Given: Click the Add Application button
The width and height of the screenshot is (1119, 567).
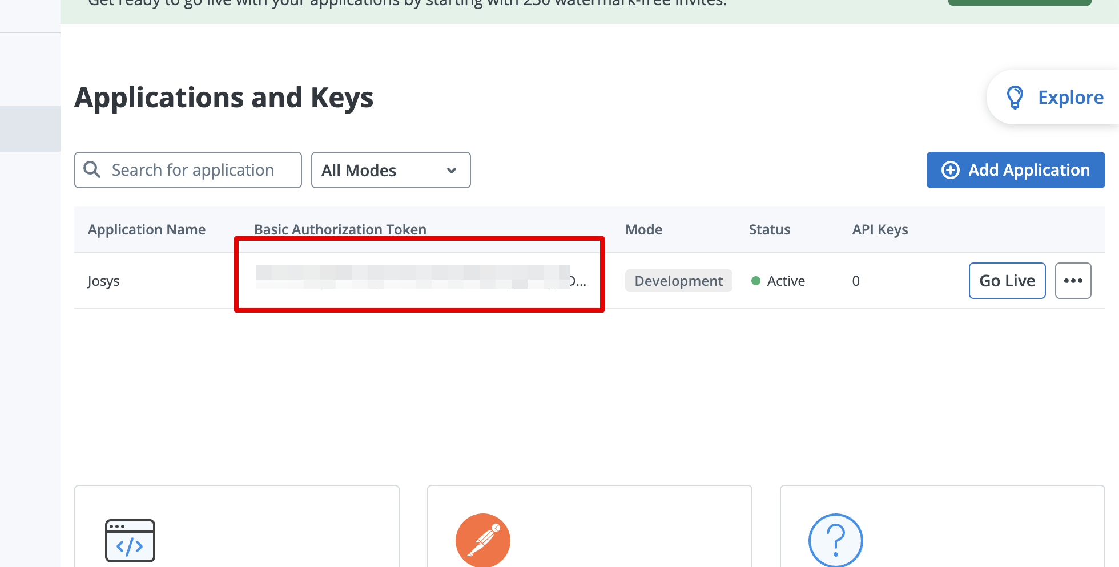Looking at the screenshot, I should (x=1016, y=170).
